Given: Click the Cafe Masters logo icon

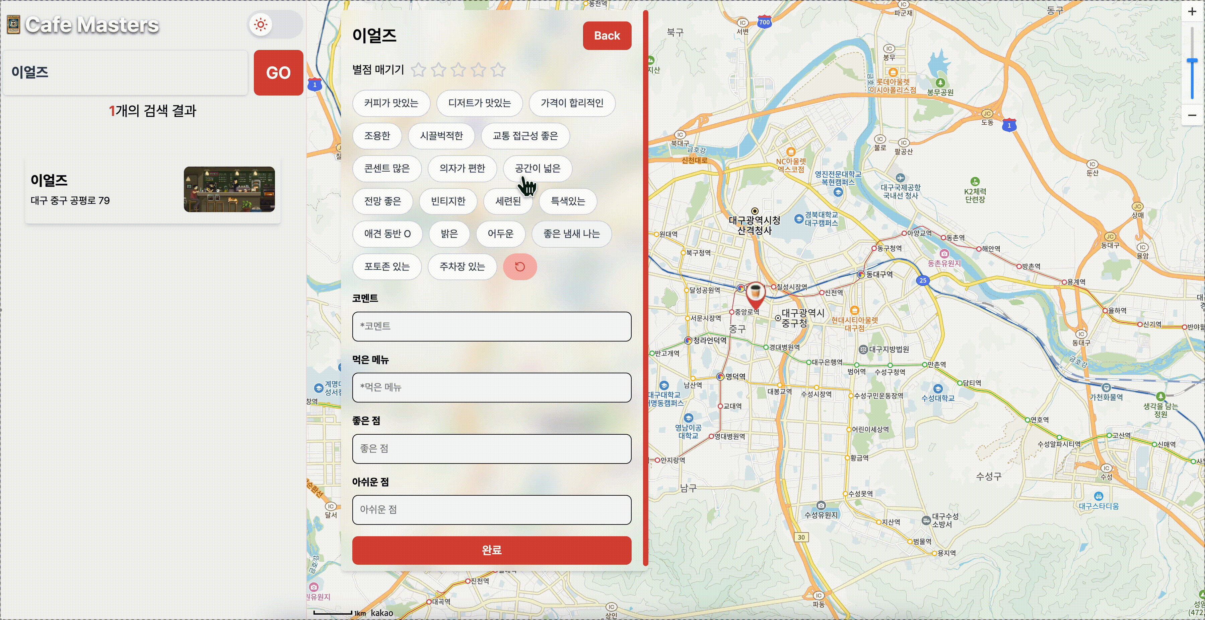Looking at the screenshot, I should 14,25.
